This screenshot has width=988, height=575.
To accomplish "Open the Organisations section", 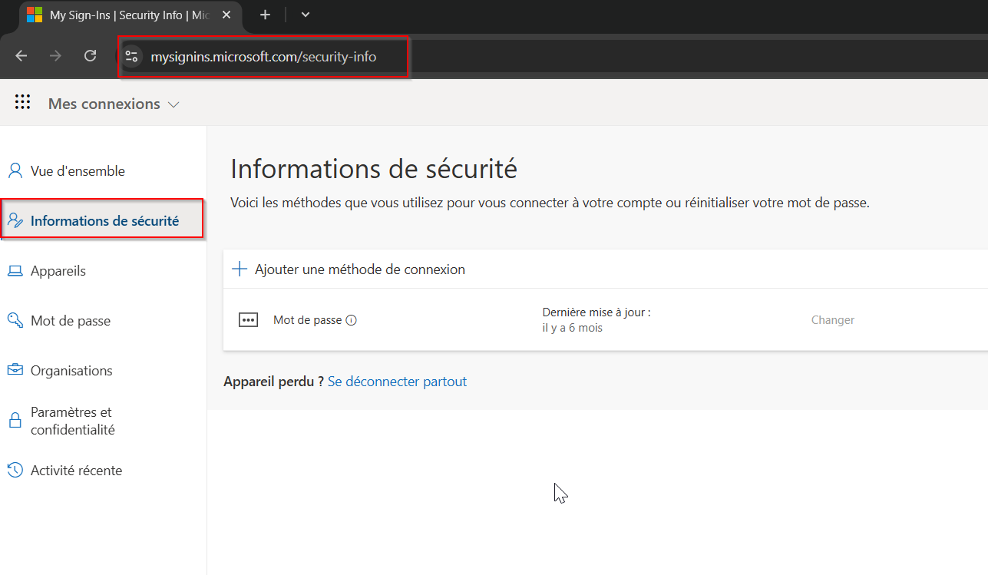I will 71,371.
